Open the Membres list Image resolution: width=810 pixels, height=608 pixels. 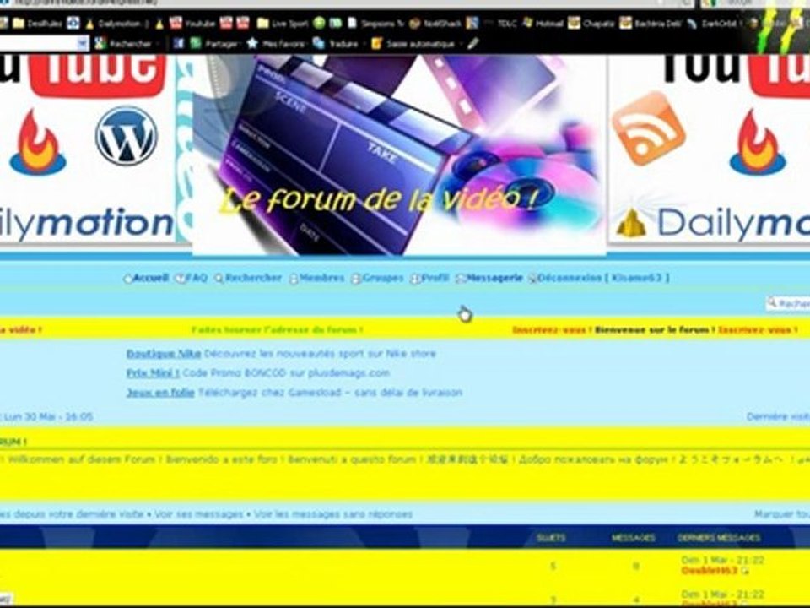pos(316,278)
